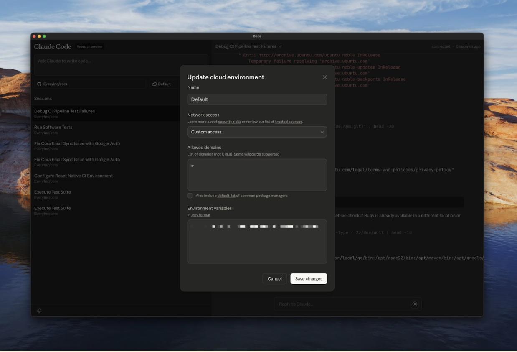
Task: Select Configure React Native CI Environment session
Action: (x=73, y=176)
